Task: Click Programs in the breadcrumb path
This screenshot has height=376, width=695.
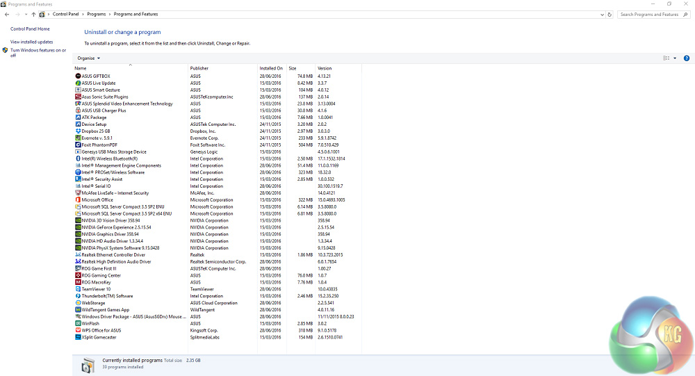Action: point(96,14)
